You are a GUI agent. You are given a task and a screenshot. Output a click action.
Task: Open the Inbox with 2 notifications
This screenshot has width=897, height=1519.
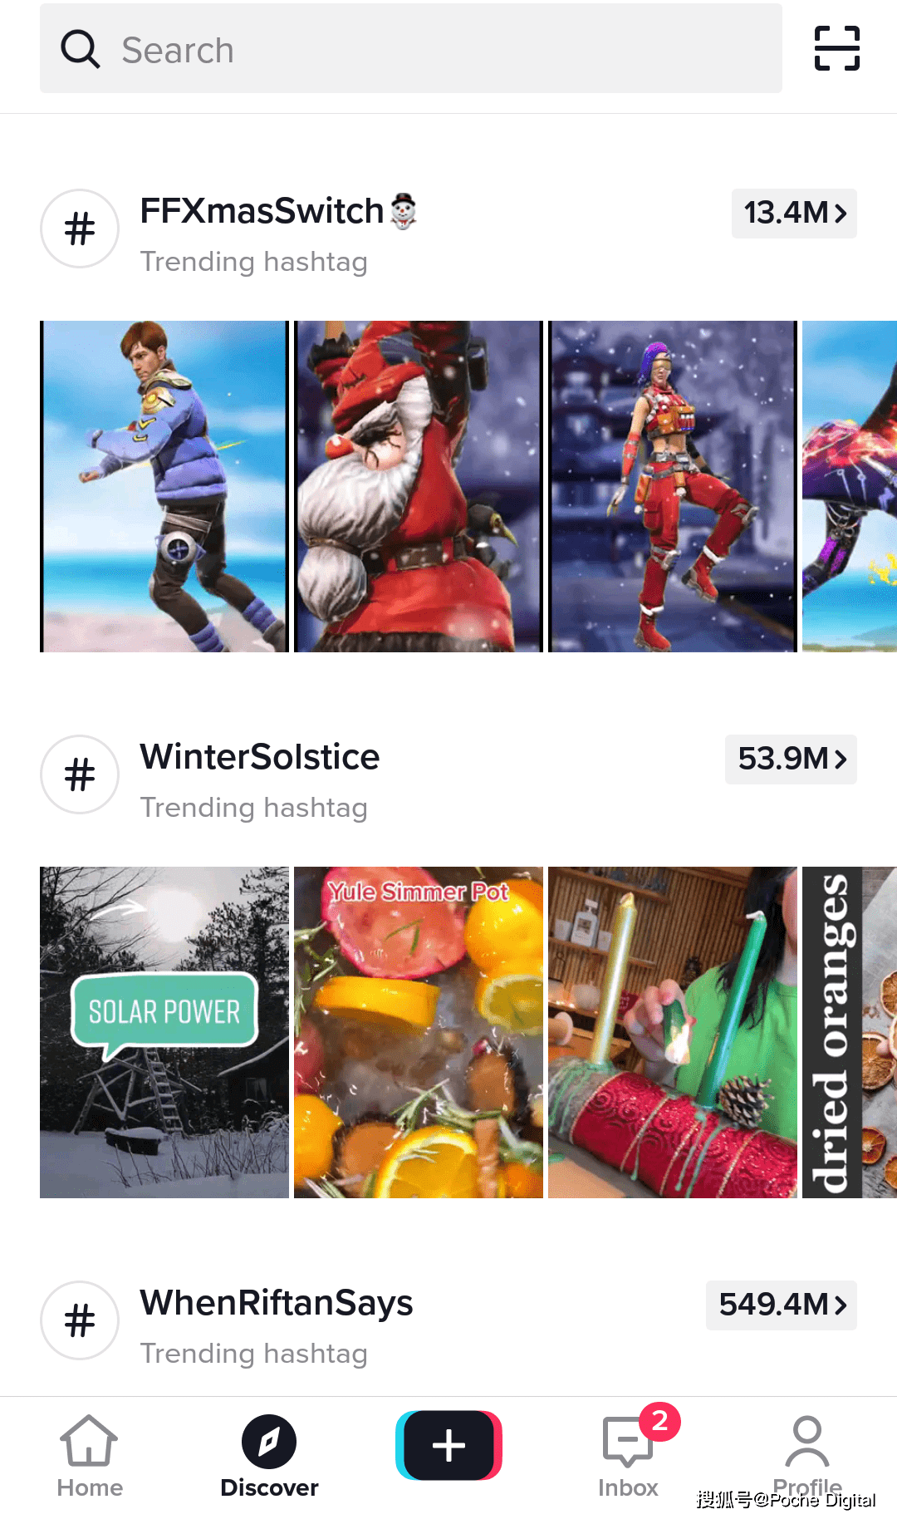tap(629, 1456)
